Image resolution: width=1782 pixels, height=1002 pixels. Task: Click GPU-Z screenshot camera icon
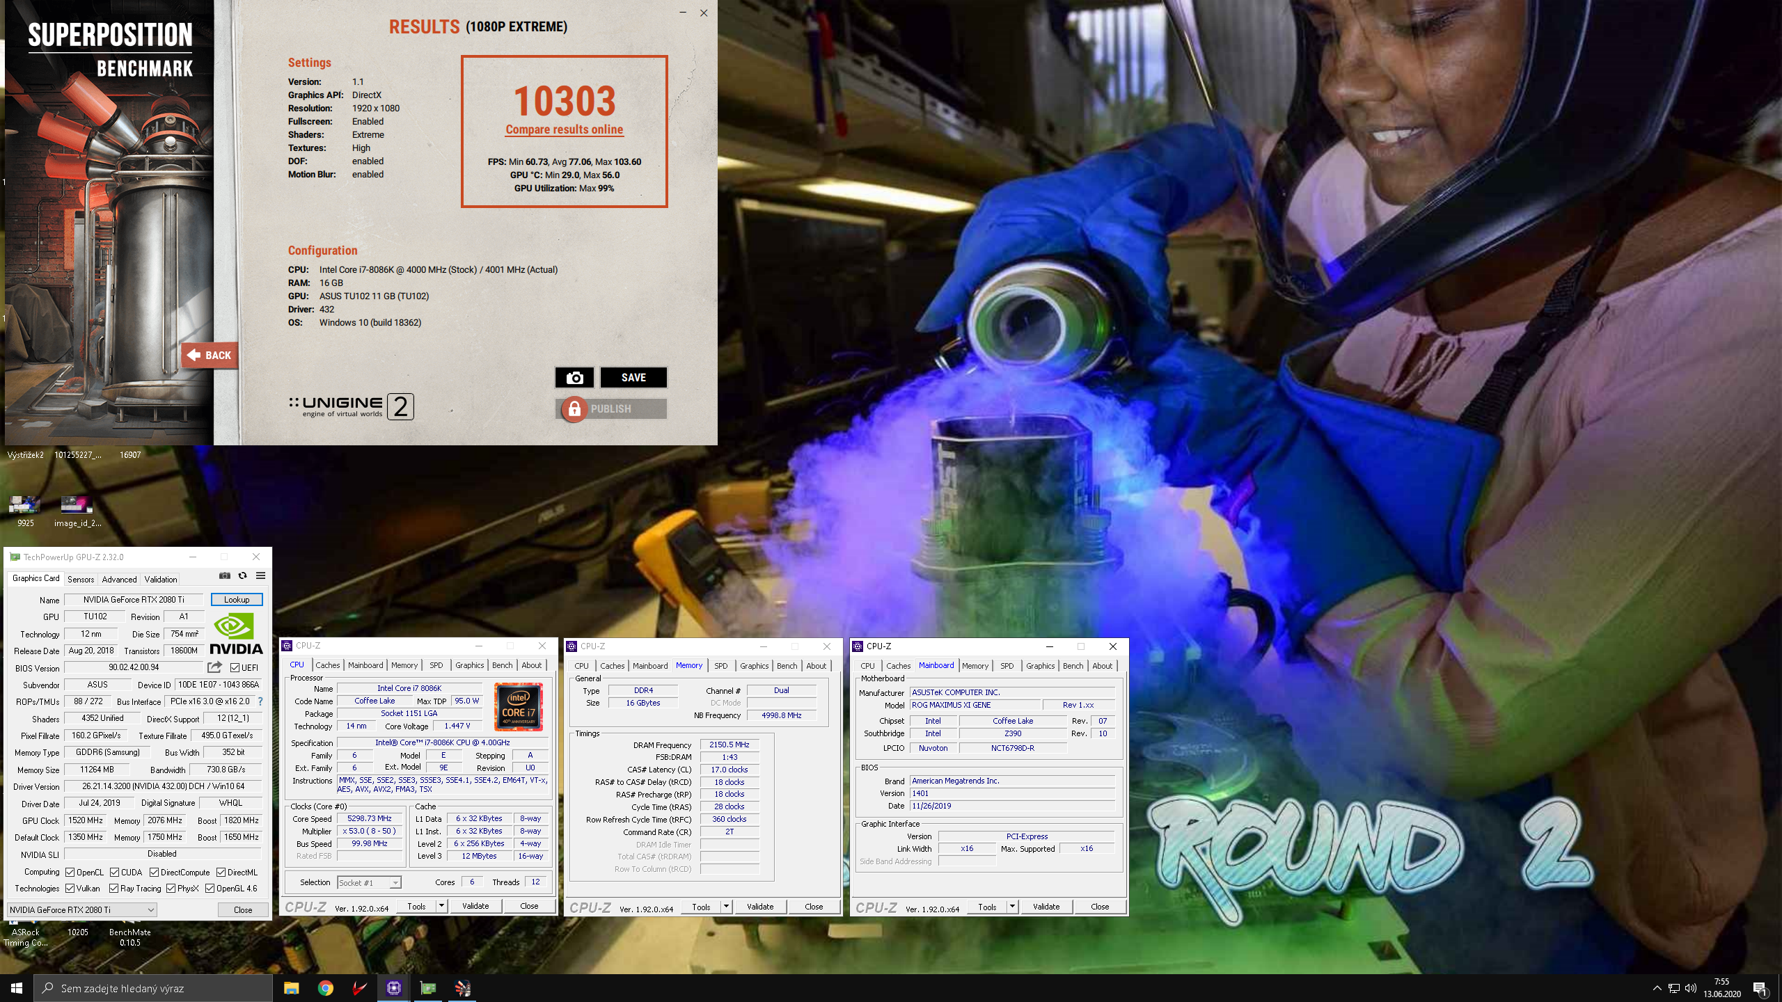pyautogui.click(x=225, y=575)
